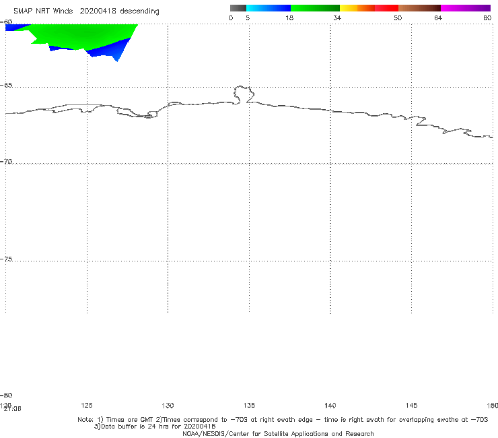Click the longitude label '145'
Viewport: 498px width, 438px height.
pyautogui.click(x=412, y=405)
